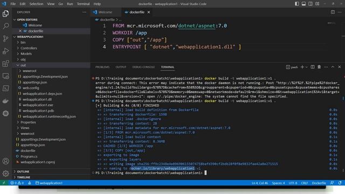The height and width of the screenshot is (194, 345).
Task: Expand the Timeline section
Action: pos(23,177)
